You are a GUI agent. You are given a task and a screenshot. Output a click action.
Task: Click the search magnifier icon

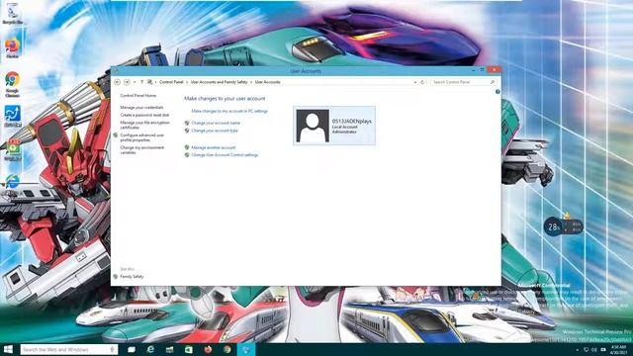(493, 82)
